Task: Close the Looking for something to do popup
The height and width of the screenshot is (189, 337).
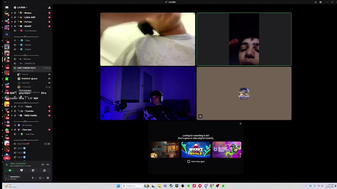Action: pos(240,124)
